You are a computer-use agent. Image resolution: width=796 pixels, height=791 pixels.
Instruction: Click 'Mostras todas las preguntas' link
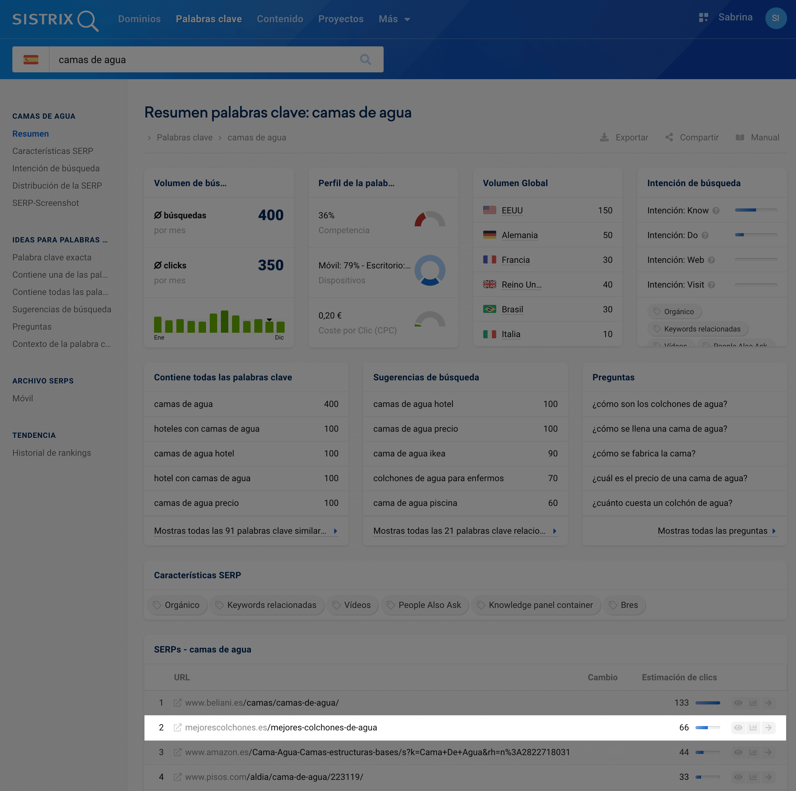716,531
